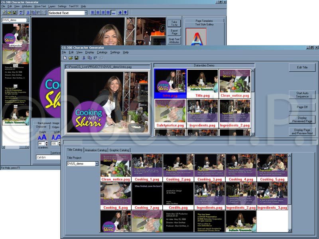Click the New page icon in the front window toolbar
Screen dimensions: 319x239
pyautogui.click(x=65, y=58)
